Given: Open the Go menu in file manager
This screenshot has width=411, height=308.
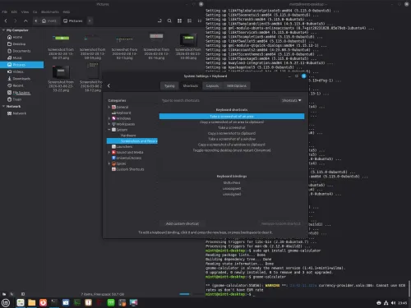Looking at the screenshot, I should 35,12.
